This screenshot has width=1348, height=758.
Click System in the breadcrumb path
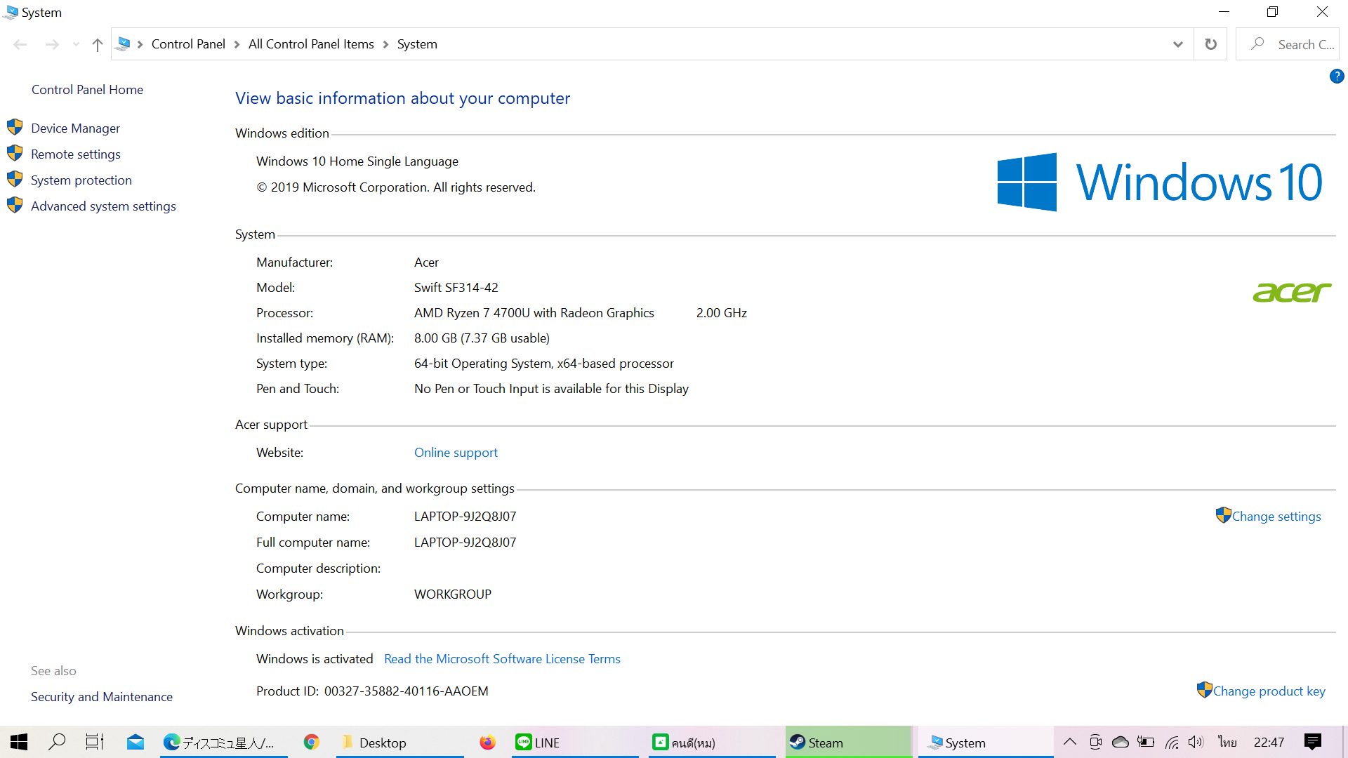(417, 44)
